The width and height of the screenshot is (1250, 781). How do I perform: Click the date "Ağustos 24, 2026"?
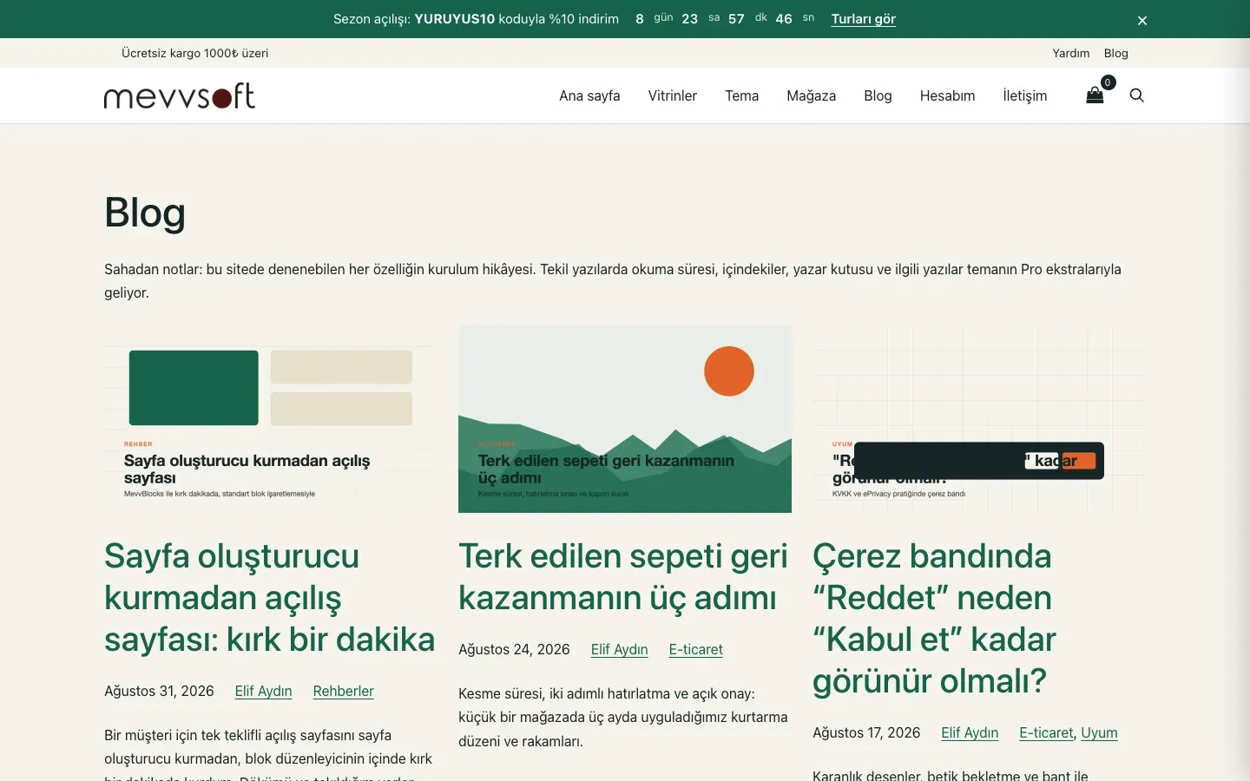514,649
